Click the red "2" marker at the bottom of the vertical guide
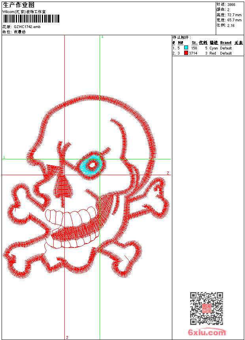This screenshot has width=245, height=340. click(67, 337)
